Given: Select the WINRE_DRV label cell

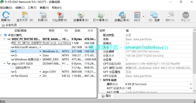Looking at the screenshot, I should tap(52, 59).
